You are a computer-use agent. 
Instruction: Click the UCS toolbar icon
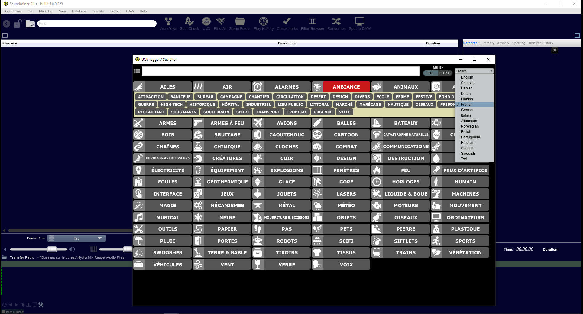click(x=206, y=24)
